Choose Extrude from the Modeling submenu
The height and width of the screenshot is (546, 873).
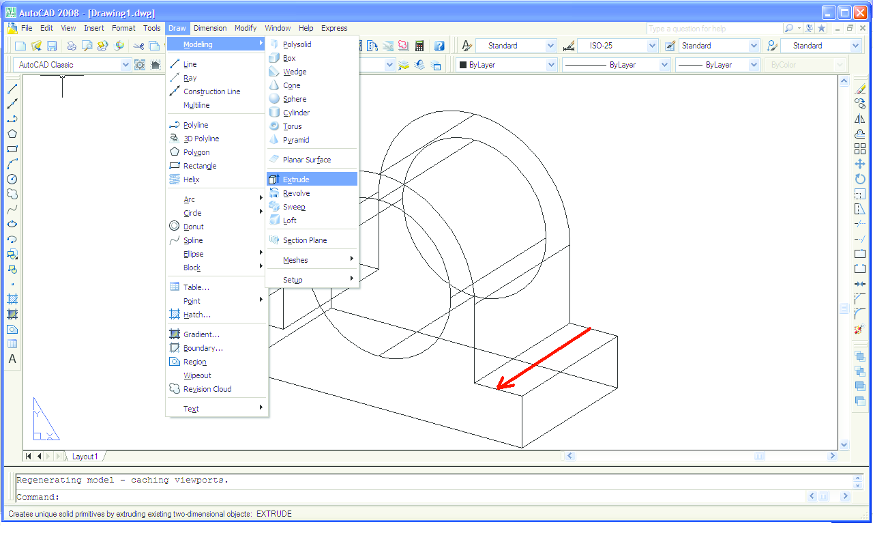point(312,179)
